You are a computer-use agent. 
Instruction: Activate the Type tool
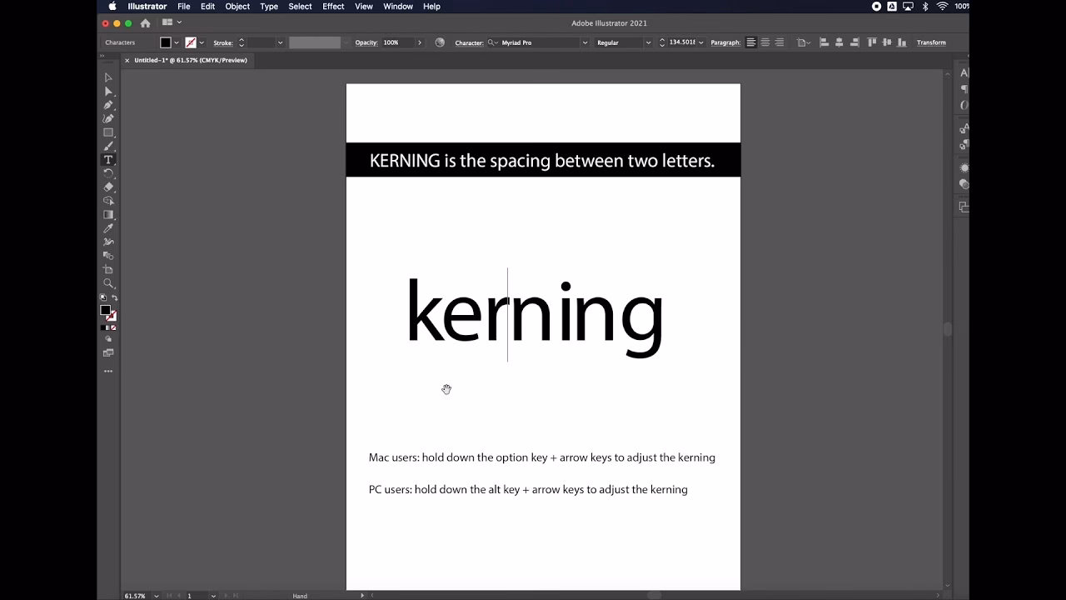108,160
